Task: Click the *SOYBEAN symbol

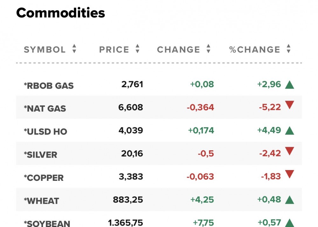Action: point(47,223)
